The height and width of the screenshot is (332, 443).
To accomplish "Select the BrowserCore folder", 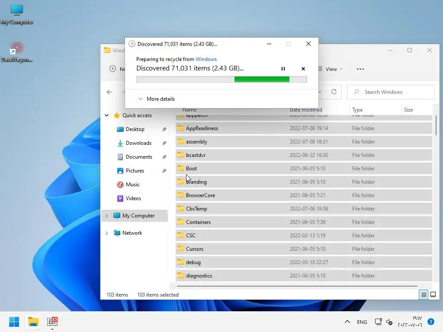I will point(304,195).
